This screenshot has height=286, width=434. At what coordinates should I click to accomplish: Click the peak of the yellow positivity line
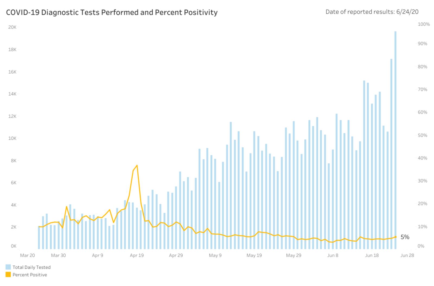point(137,165)
